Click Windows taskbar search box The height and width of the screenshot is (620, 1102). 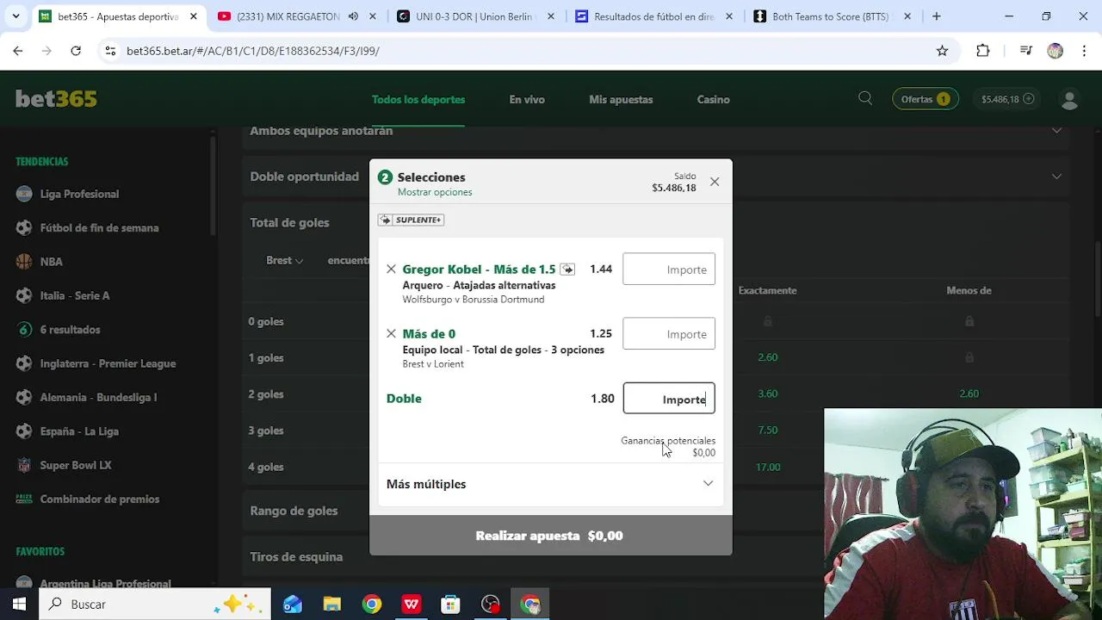click(155, 604)
